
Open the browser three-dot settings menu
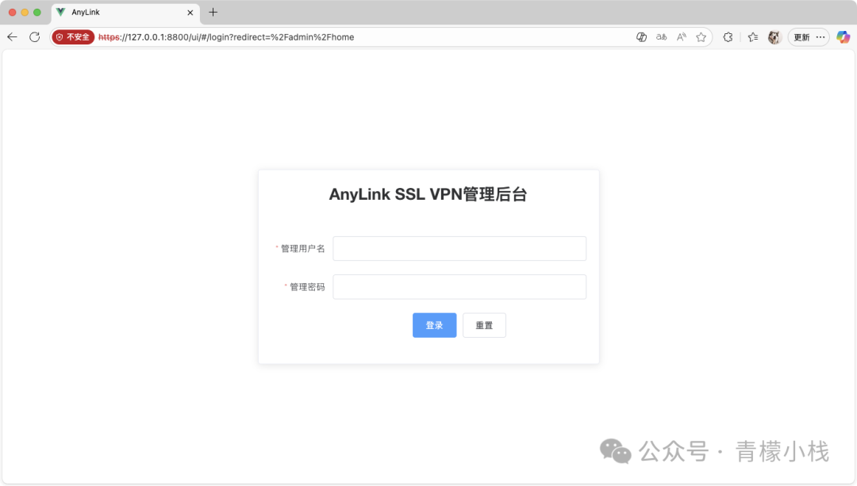click(820, 37)
